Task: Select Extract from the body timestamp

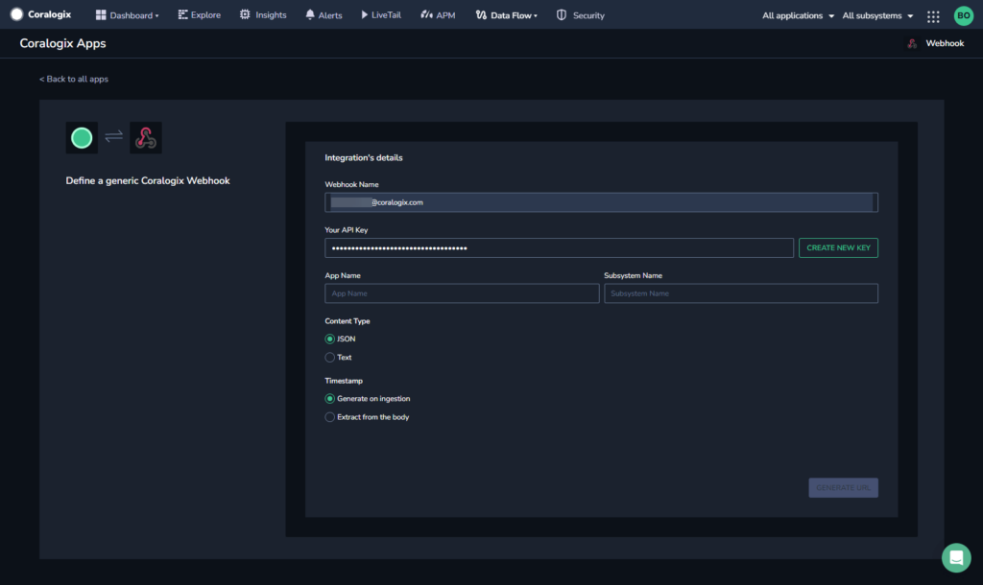Action: point(330,417)
